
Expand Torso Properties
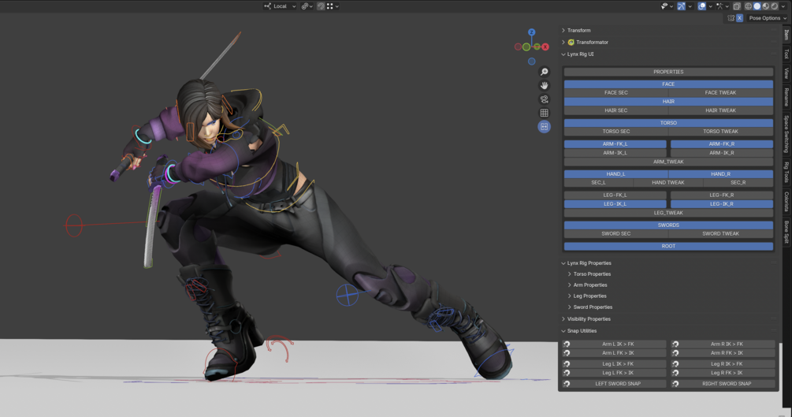click(570, 274)
